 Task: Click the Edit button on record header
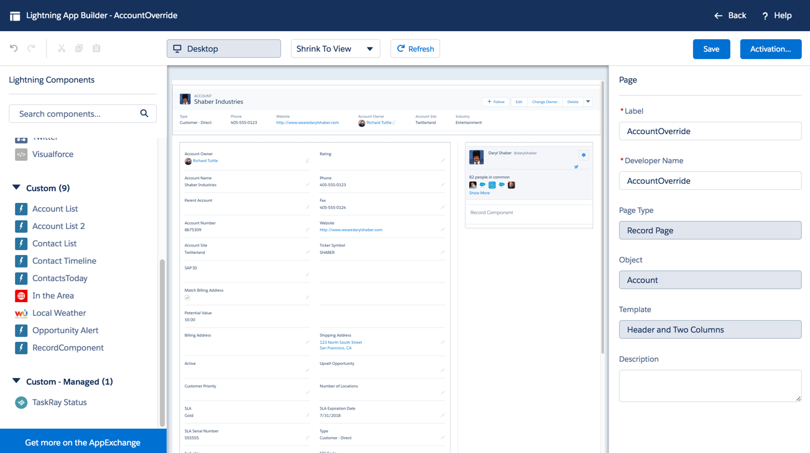point(518,102)
